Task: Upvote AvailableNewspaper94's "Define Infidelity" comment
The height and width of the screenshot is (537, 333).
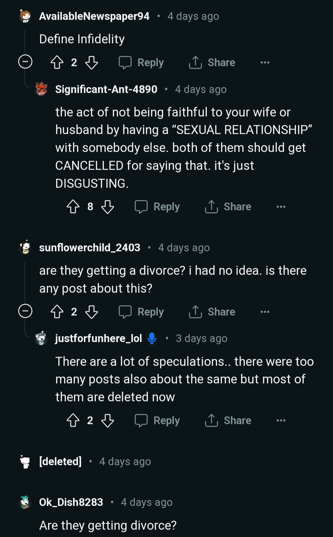Action: 57,62
